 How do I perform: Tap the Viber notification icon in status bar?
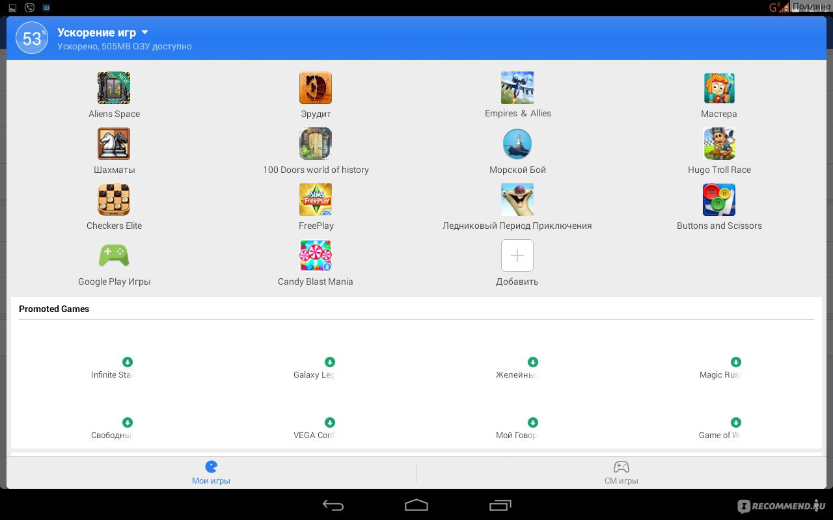tap(29, 7)
